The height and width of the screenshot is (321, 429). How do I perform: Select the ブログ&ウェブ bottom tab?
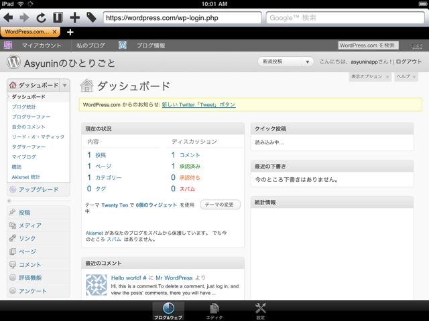click(168, 311)
